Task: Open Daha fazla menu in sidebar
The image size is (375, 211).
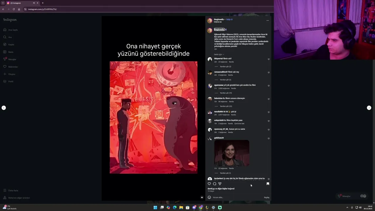Action: pyautogui.click(x=11, y=190)
